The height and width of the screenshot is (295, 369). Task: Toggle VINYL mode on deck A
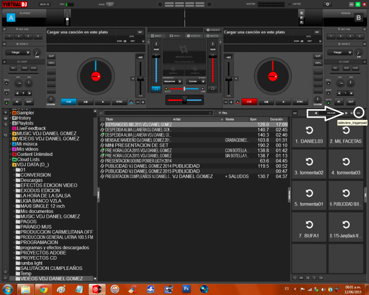coord(51,63)
